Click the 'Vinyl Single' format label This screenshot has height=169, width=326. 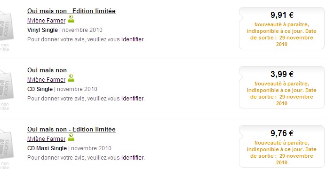point(42,30)
